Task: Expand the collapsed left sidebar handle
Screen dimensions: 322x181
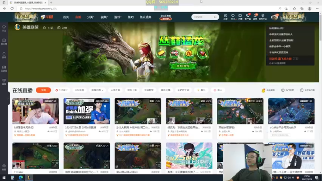Action: 8,99
